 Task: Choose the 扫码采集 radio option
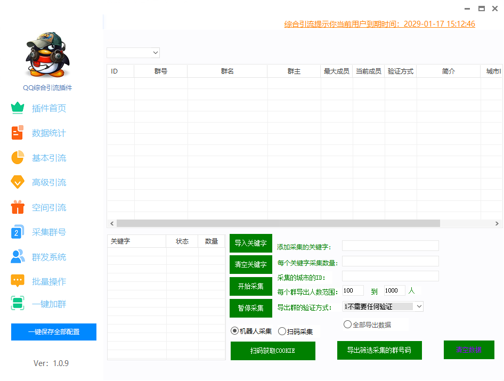[282, 331]
